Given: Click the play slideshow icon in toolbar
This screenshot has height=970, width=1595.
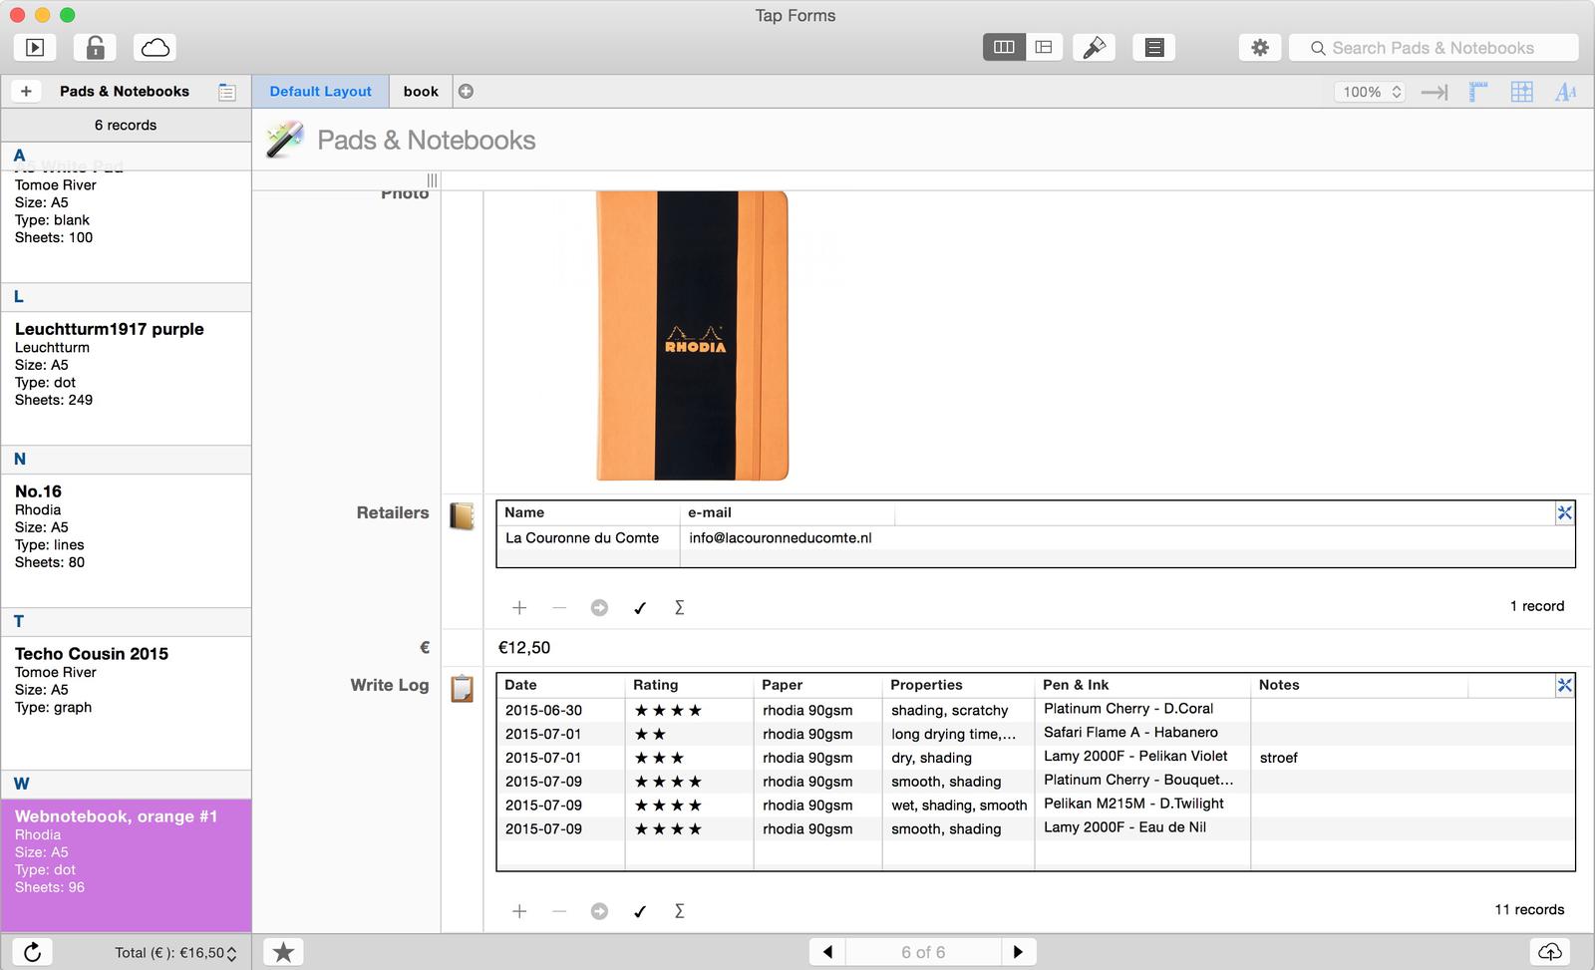Looking at the screenshot, I should click(35, 47).
